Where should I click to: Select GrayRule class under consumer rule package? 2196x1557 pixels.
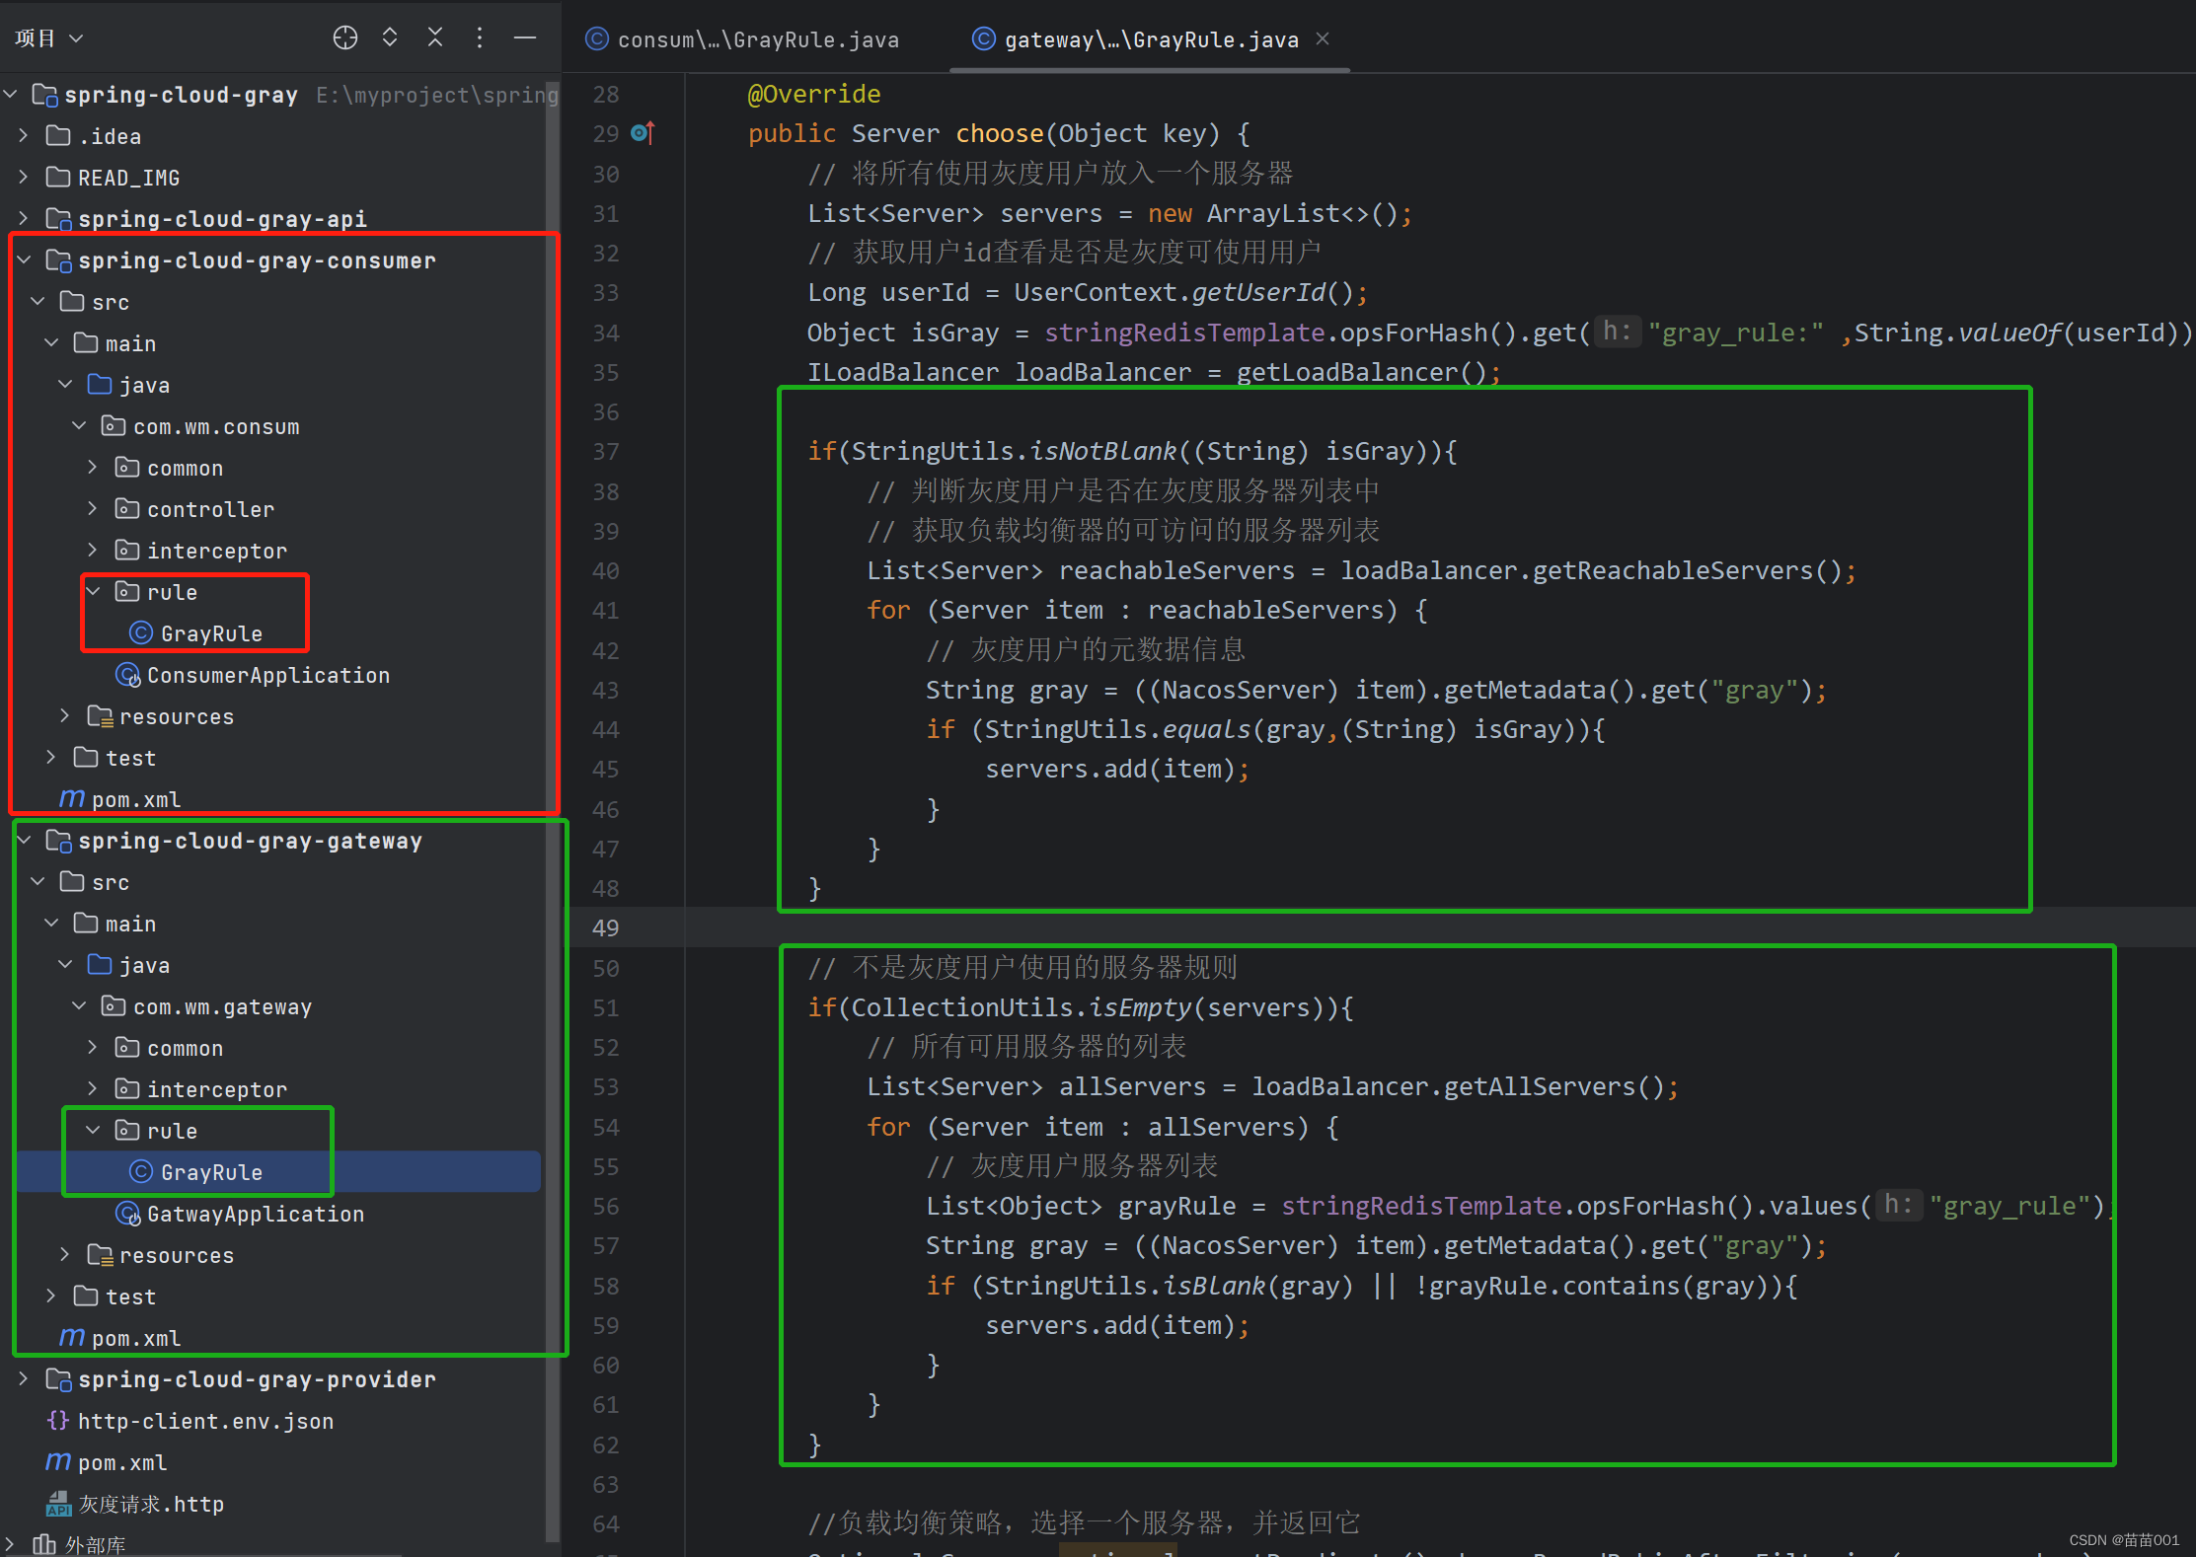[210, 633]
